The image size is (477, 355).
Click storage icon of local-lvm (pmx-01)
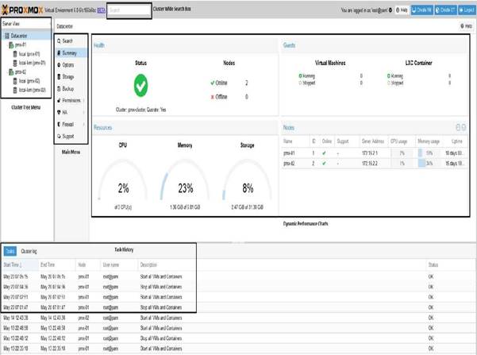[x=15, y=63]
